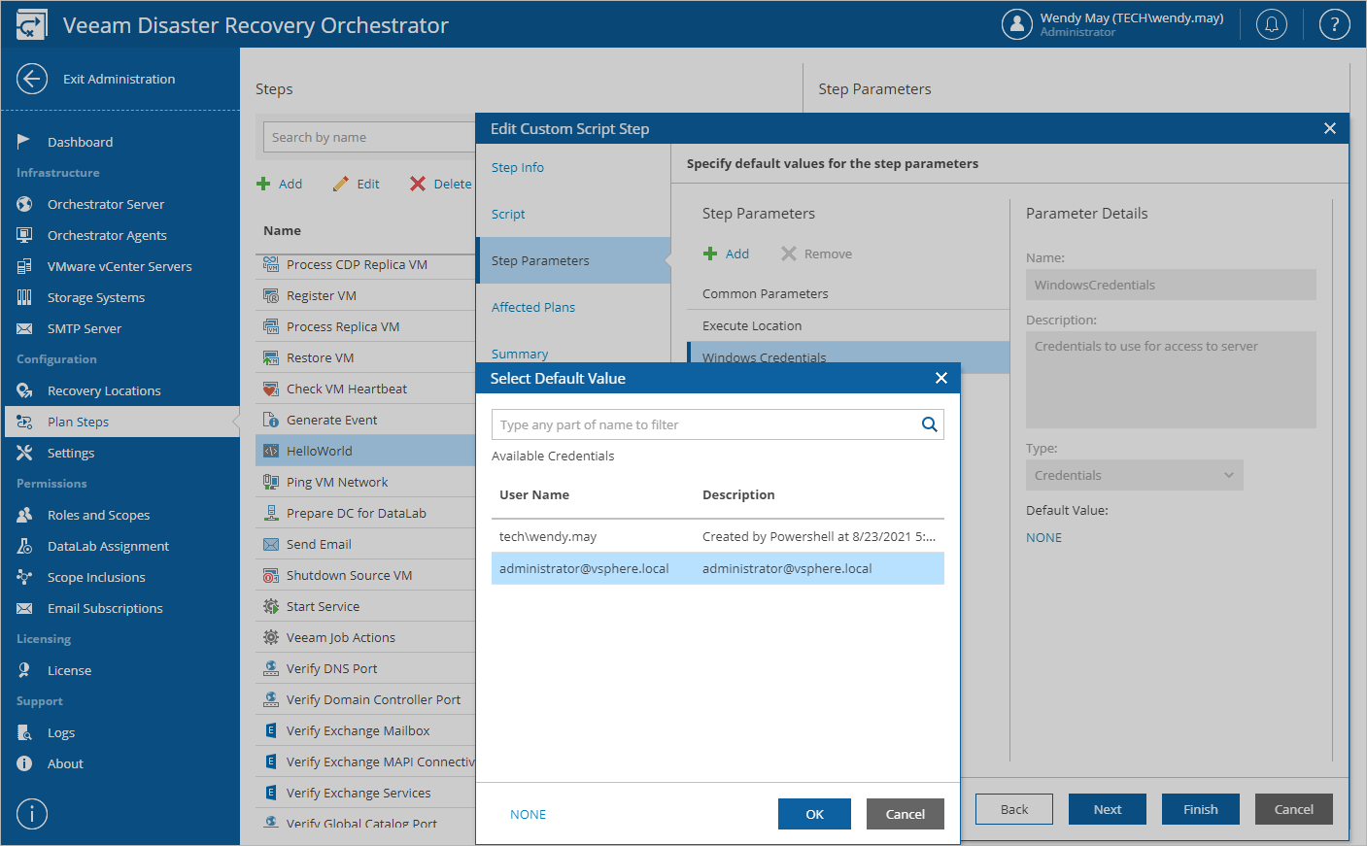Click the Logs icon in sidebar
This screenshot has width=1367, height=846.
24,732
